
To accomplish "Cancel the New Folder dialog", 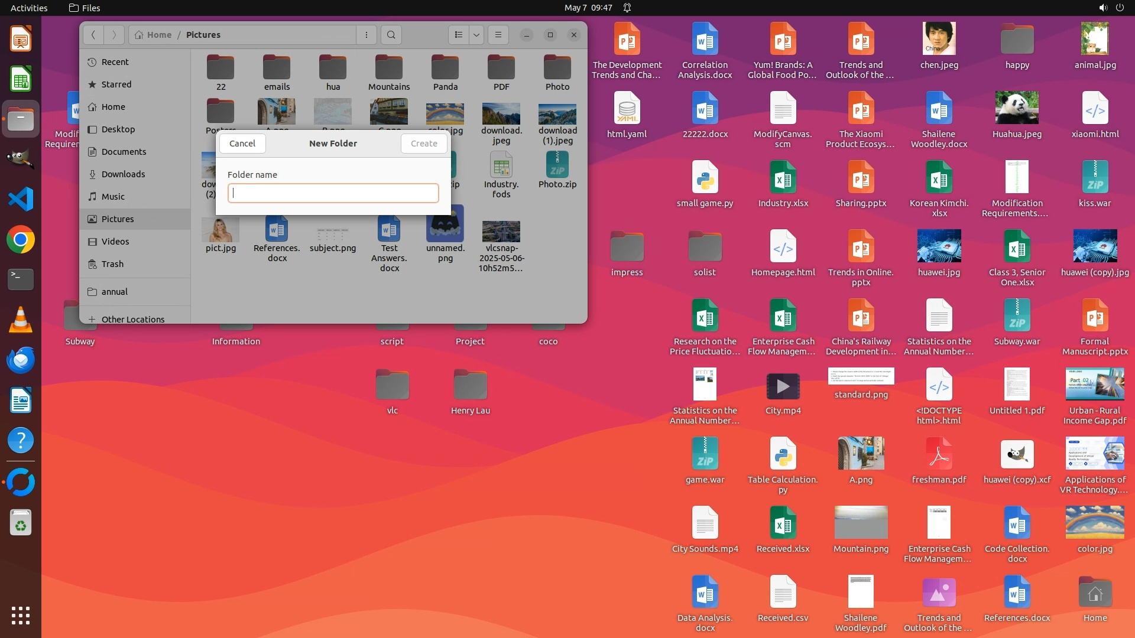I will 242,144.
